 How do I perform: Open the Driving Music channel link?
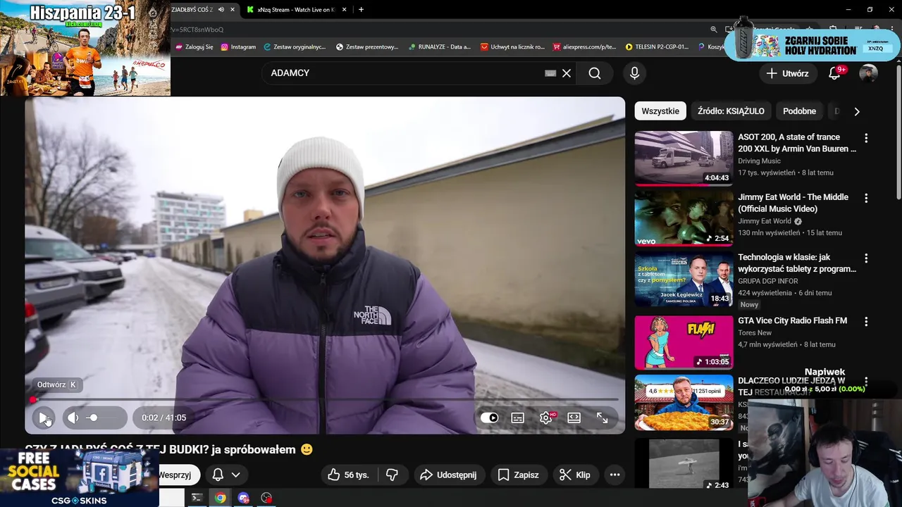click(x=759, y=161)
